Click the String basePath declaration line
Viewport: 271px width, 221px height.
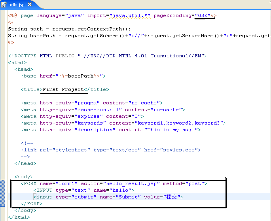click(139, 36)
